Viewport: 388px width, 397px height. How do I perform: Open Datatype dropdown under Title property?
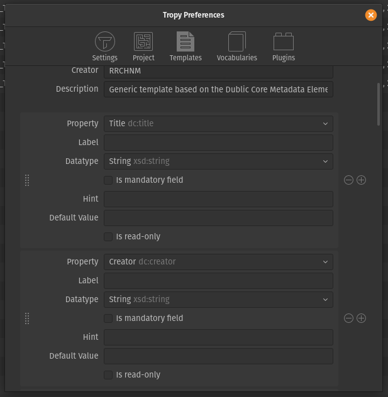pos(218,161)
